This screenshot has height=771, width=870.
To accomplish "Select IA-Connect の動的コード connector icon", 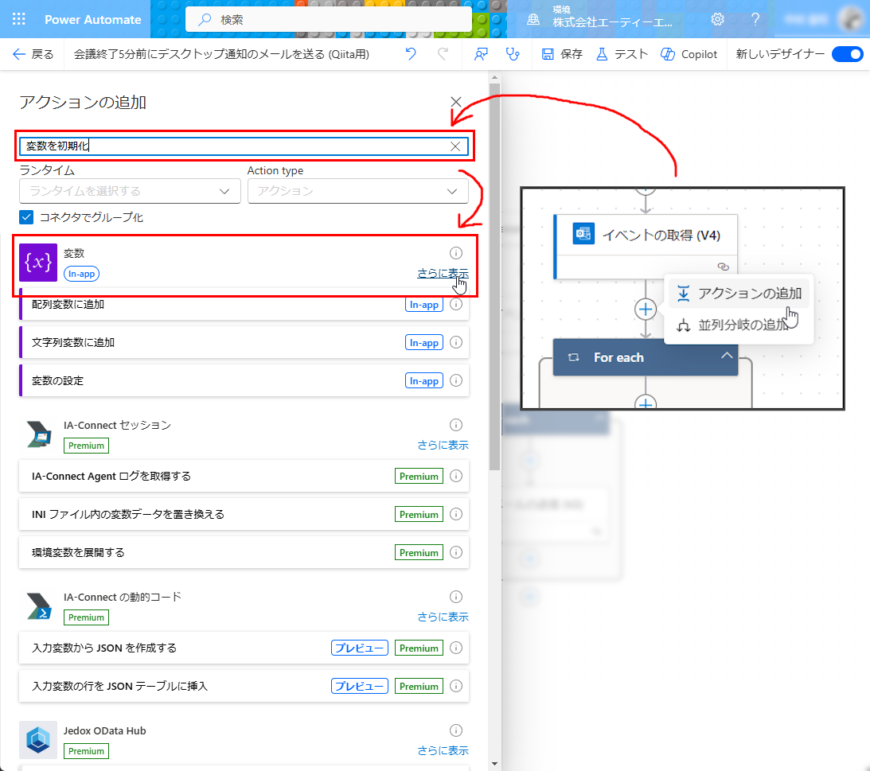I will tap(38, 606).
